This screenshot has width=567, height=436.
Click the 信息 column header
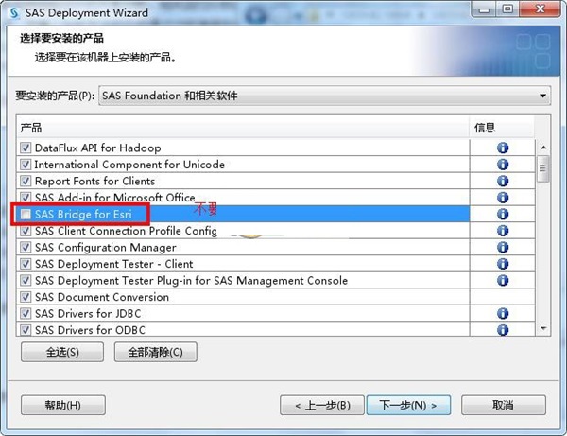click(502, 128)
